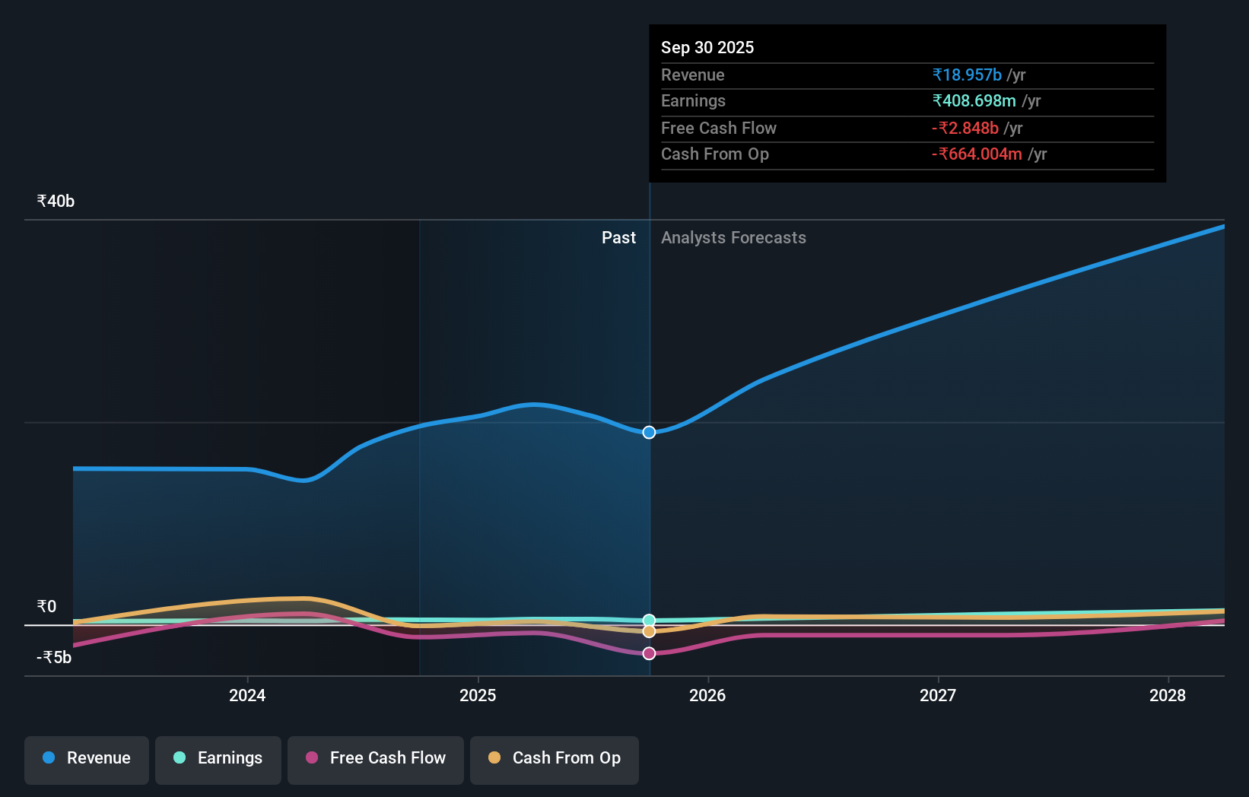This screenshot has width=1249, height=797.
Task: Select the Revenue data point marker on chart
Action: [649, 432]
